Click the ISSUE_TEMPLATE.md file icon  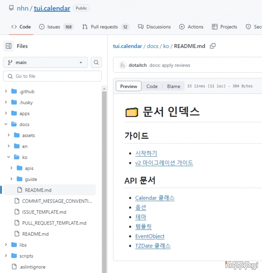click(17, 212)
